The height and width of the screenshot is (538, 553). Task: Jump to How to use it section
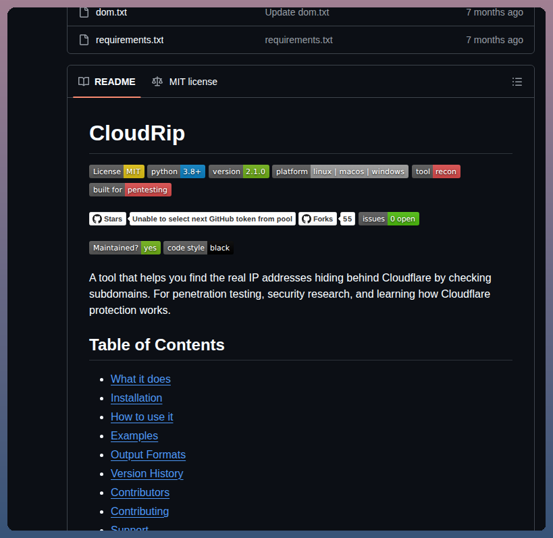click(x=142, y=417)
